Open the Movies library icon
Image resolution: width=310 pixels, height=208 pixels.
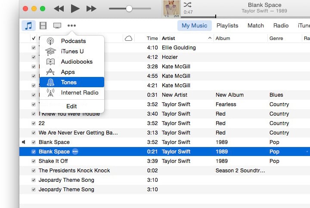point(43,26)
